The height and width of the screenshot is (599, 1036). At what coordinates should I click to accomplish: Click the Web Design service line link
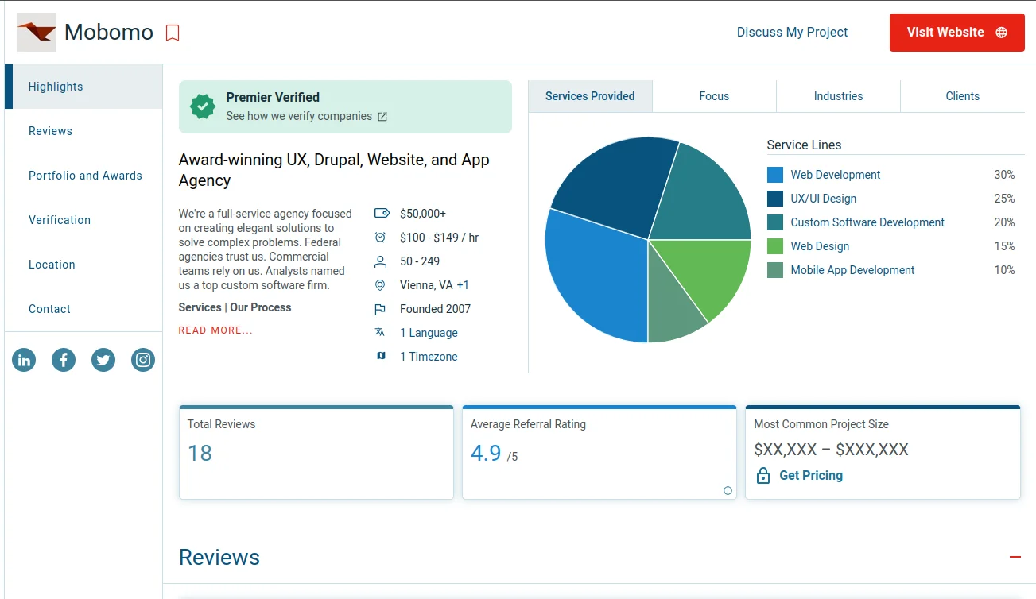(x=820, y=246)
